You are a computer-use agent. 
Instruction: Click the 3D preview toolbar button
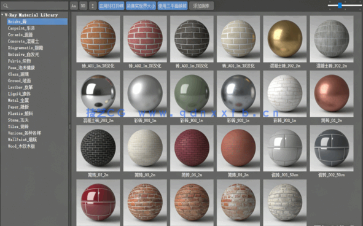click(83, 6)
